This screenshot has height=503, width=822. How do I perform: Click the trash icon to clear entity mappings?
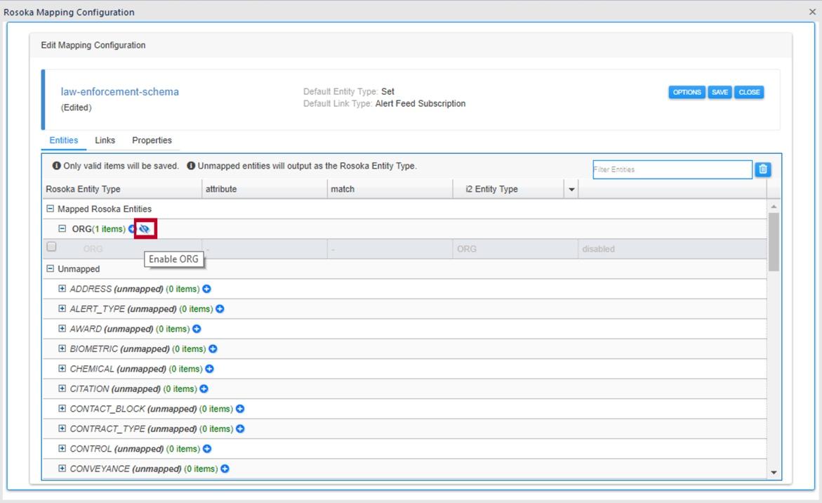(x=762, y=169)
